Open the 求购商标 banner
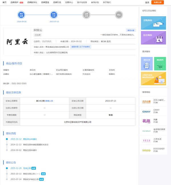The width and height of the screenshot is (171, 185). 153,23
